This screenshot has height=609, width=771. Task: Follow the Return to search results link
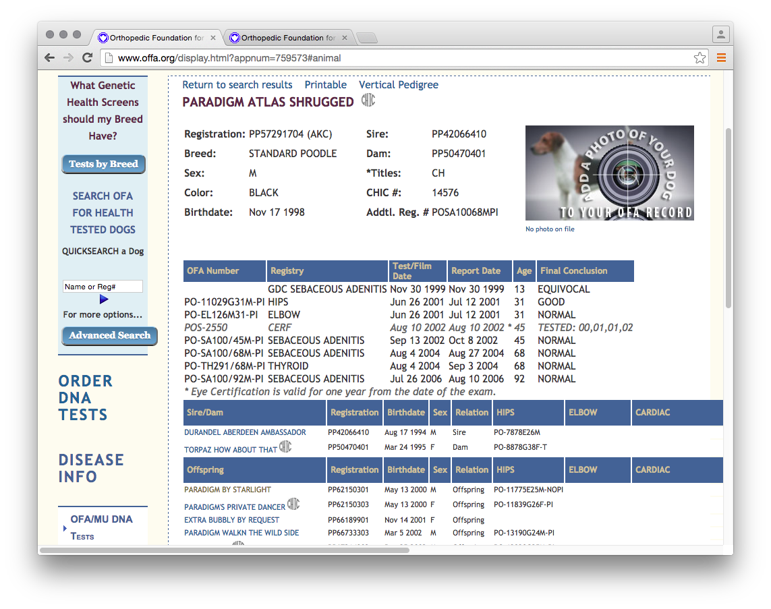pos(237,85)
